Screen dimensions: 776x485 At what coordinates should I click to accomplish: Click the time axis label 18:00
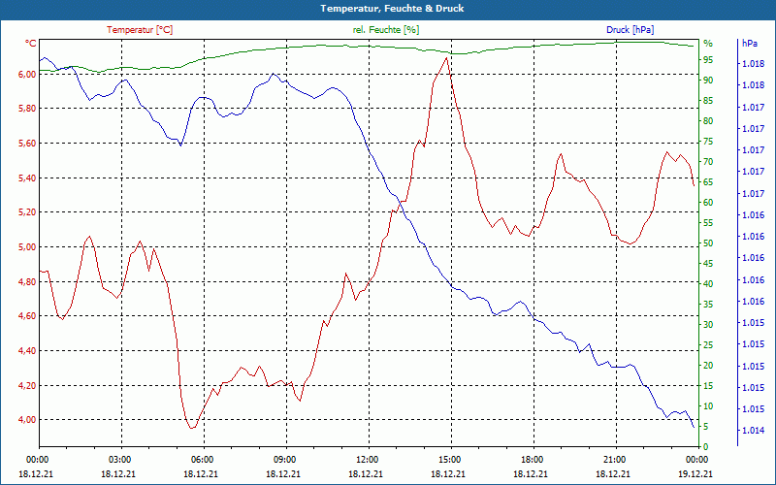533,459
